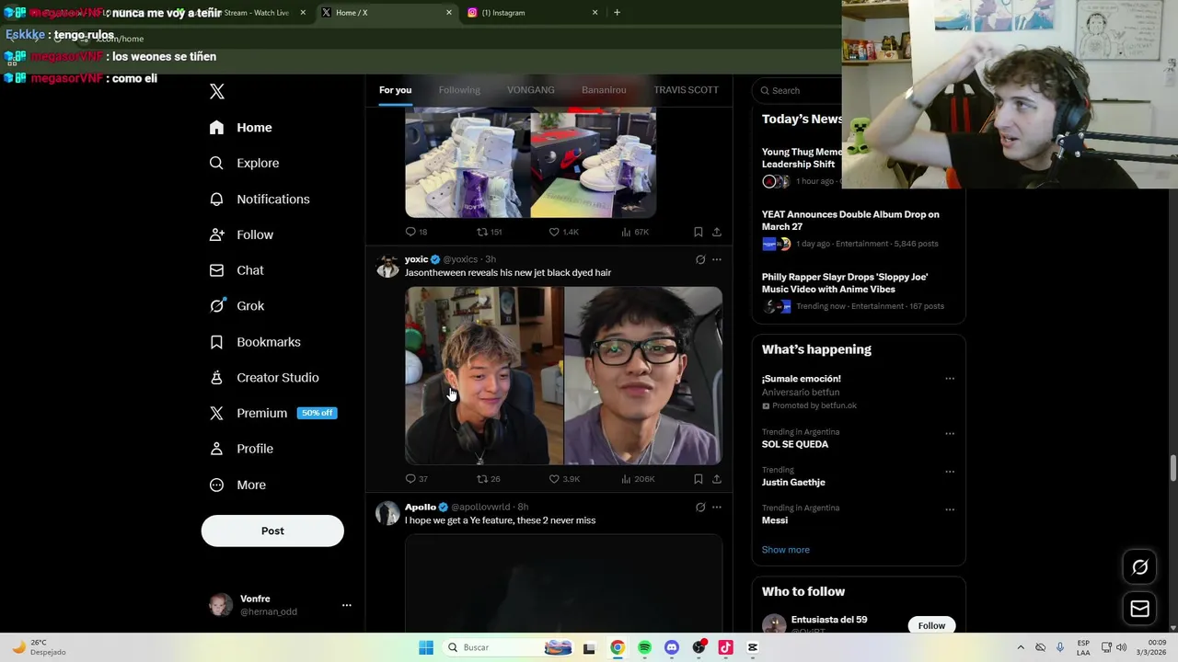Screen dimensions: 1178x662
Task: View analytics of yoxic's post with 206K views
Action: 638,479
